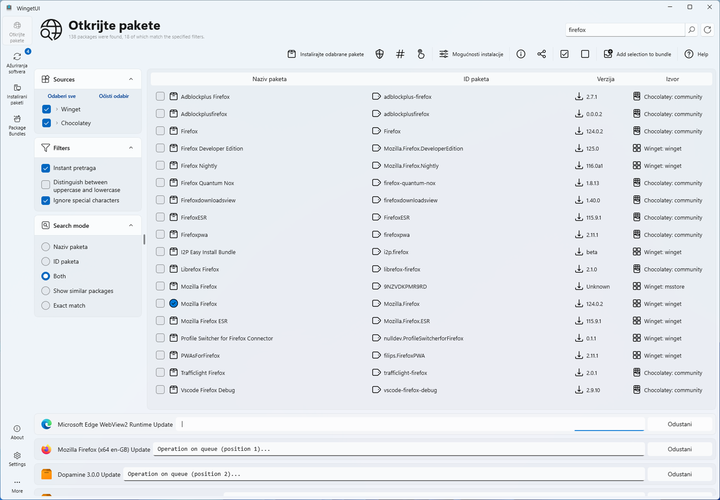
Task: Click the search magnifier icon
Action: click(692, 30)
